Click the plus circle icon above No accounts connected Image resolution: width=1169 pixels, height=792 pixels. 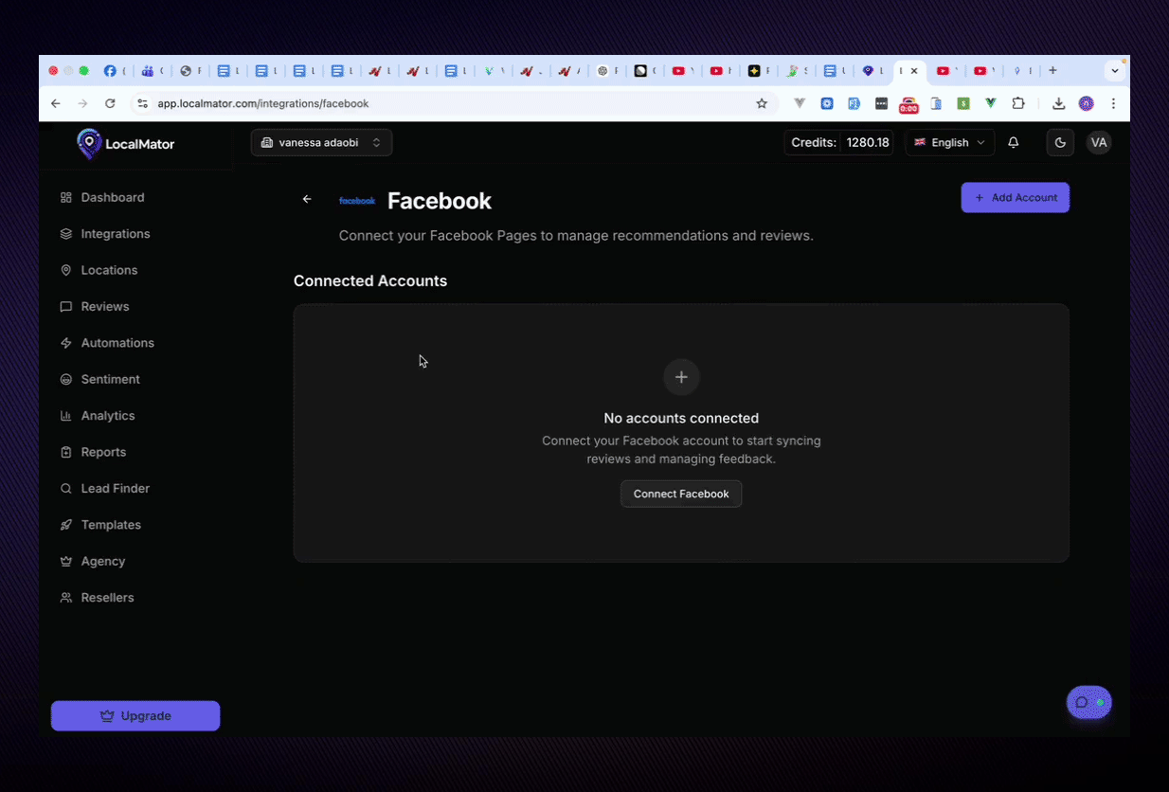[681, 377]
